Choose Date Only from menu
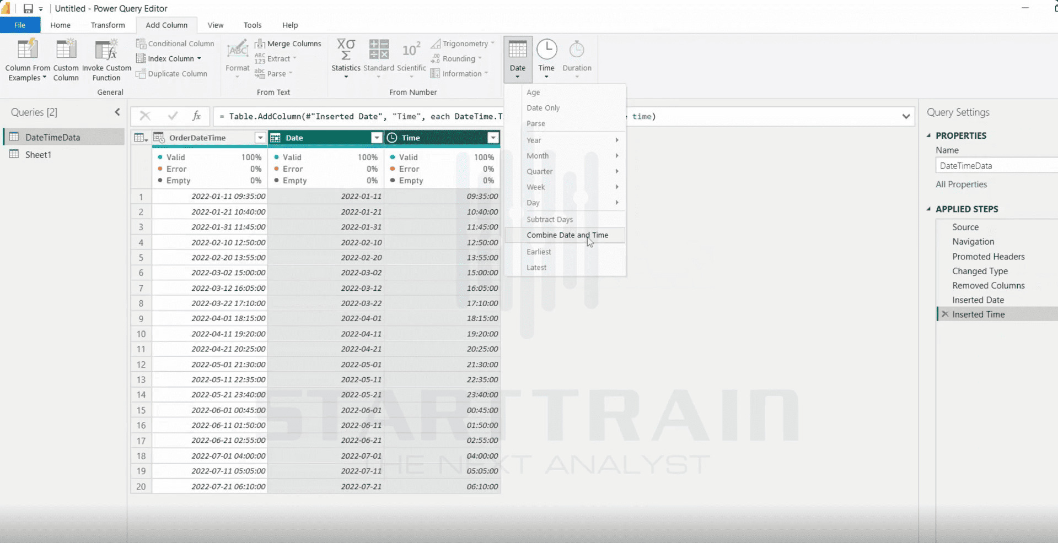Viewport: 1058px width, 543px height. (x=565, y=108)
